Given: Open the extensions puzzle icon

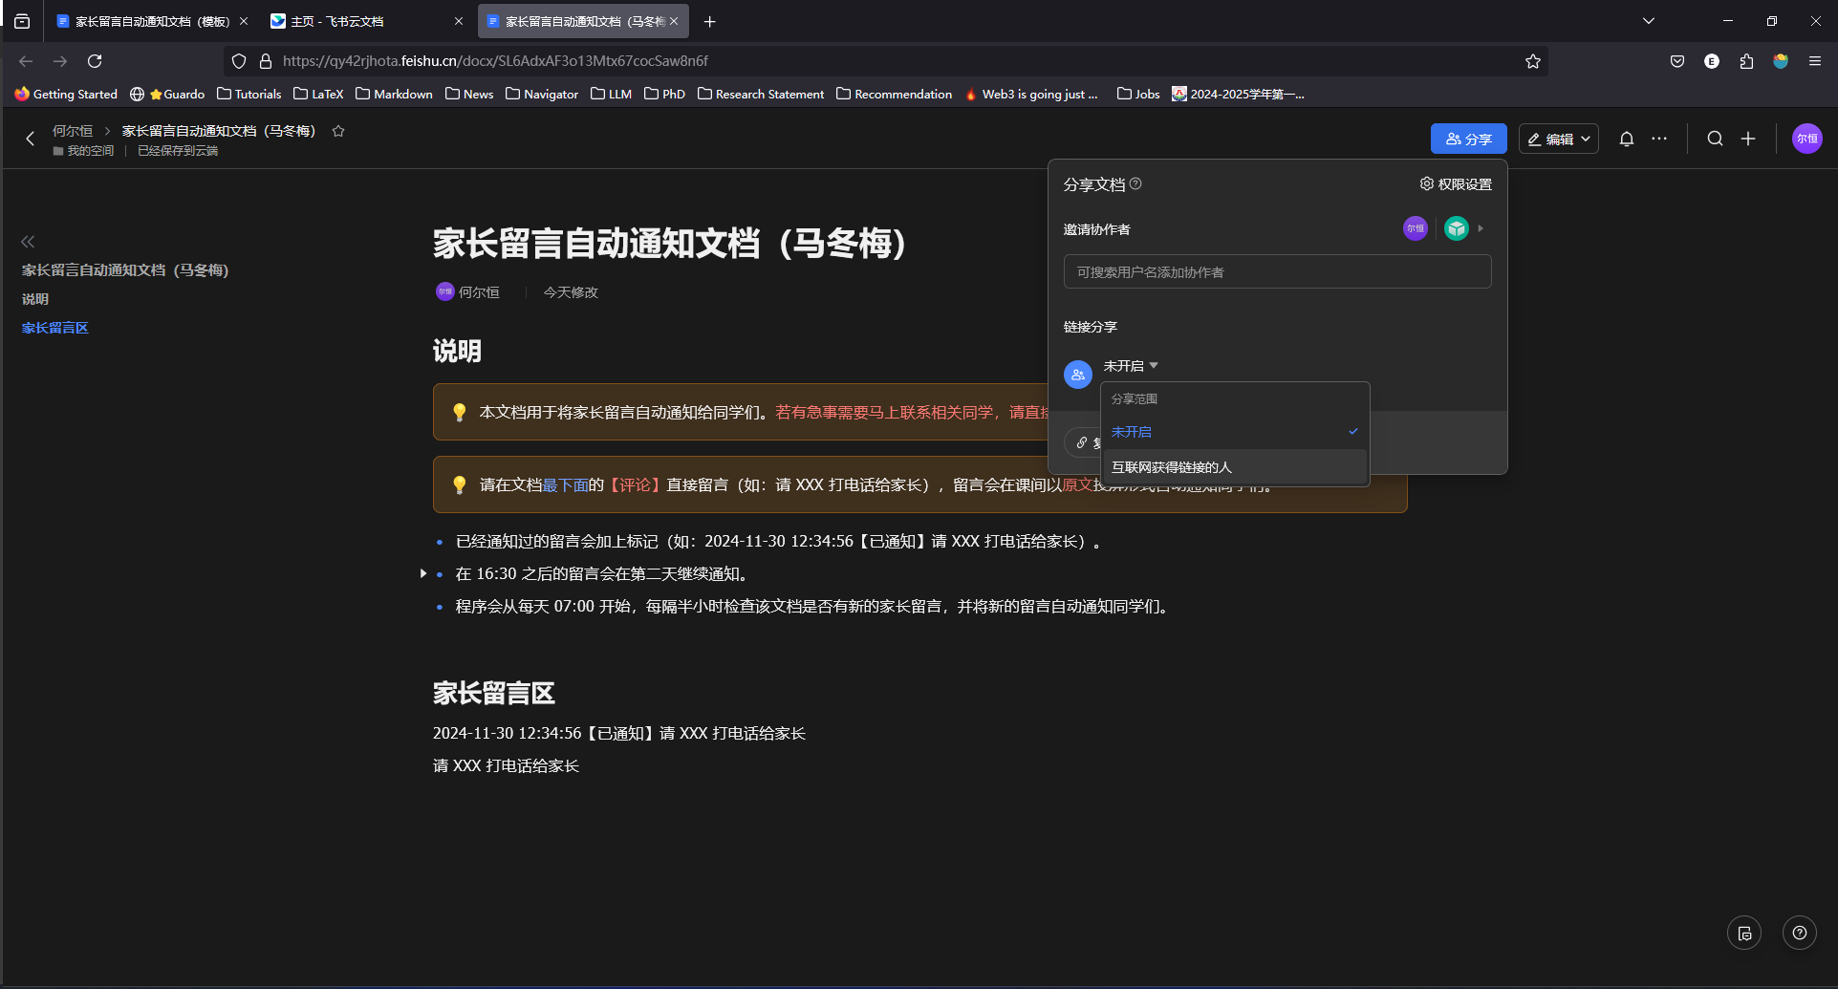Looking at the screenshot, I should [1746, 61].
